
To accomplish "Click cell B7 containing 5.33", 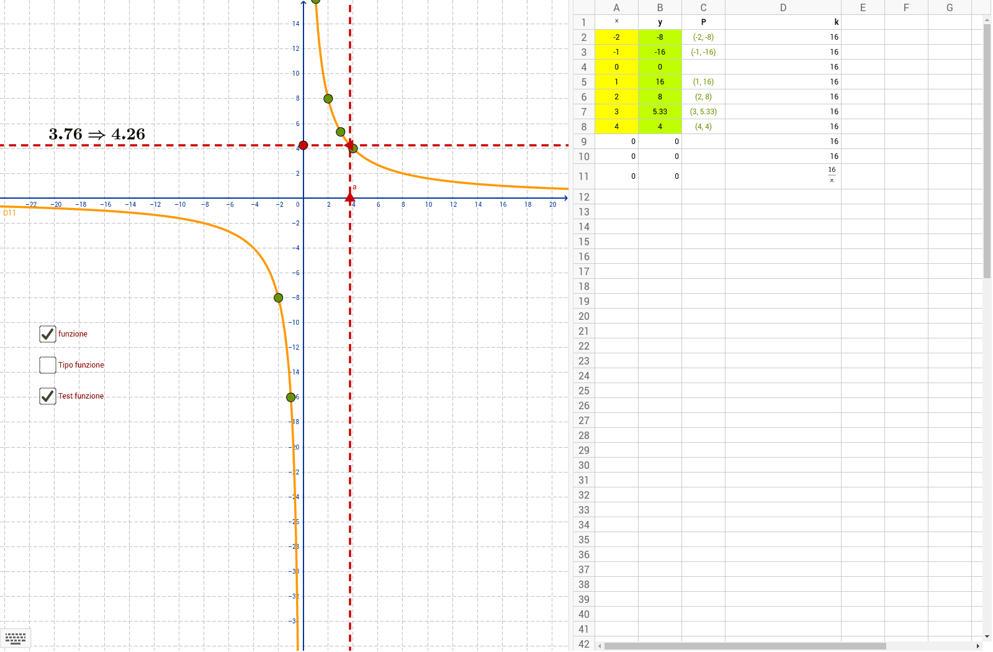I will [660, 112].
